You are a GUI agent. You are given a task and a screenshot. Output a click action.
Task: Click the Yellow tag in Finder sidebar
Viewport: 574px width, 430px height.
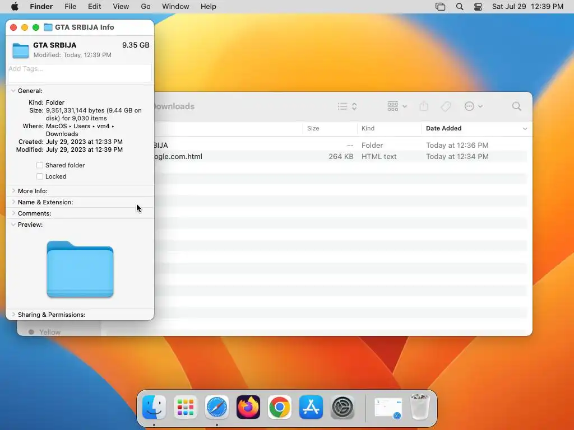pyautogui.click(x=50, y=332)
